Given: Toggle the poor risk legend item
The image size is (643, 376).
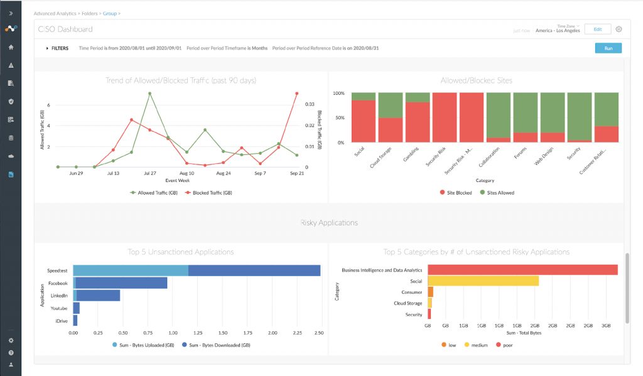Looking at the screenshot, I should pyautogui.click(x=504, y=345).
